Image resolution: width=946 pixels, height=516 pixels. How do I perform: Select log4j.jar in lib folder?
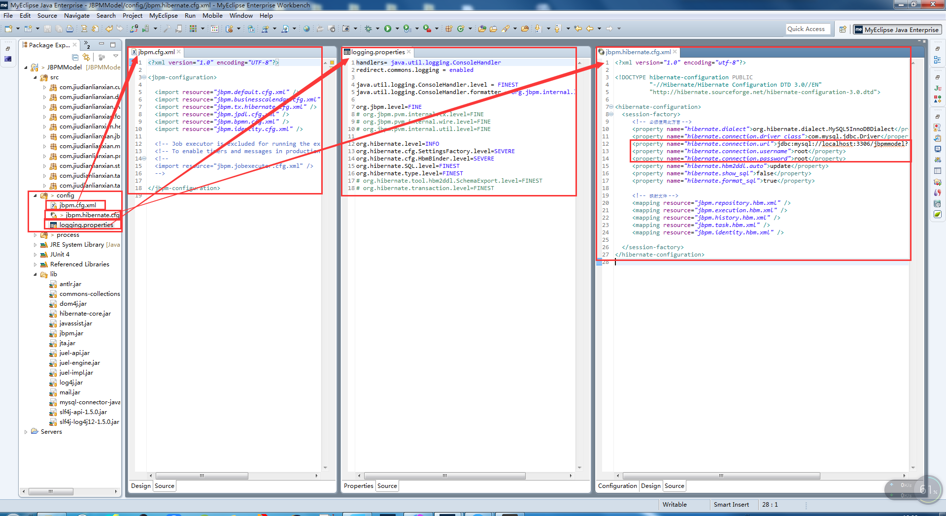click(x=71, y=383)
